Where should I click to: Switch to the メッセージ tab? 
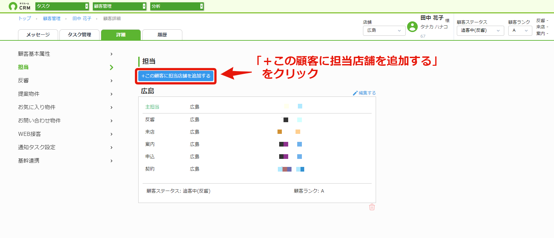38,35
